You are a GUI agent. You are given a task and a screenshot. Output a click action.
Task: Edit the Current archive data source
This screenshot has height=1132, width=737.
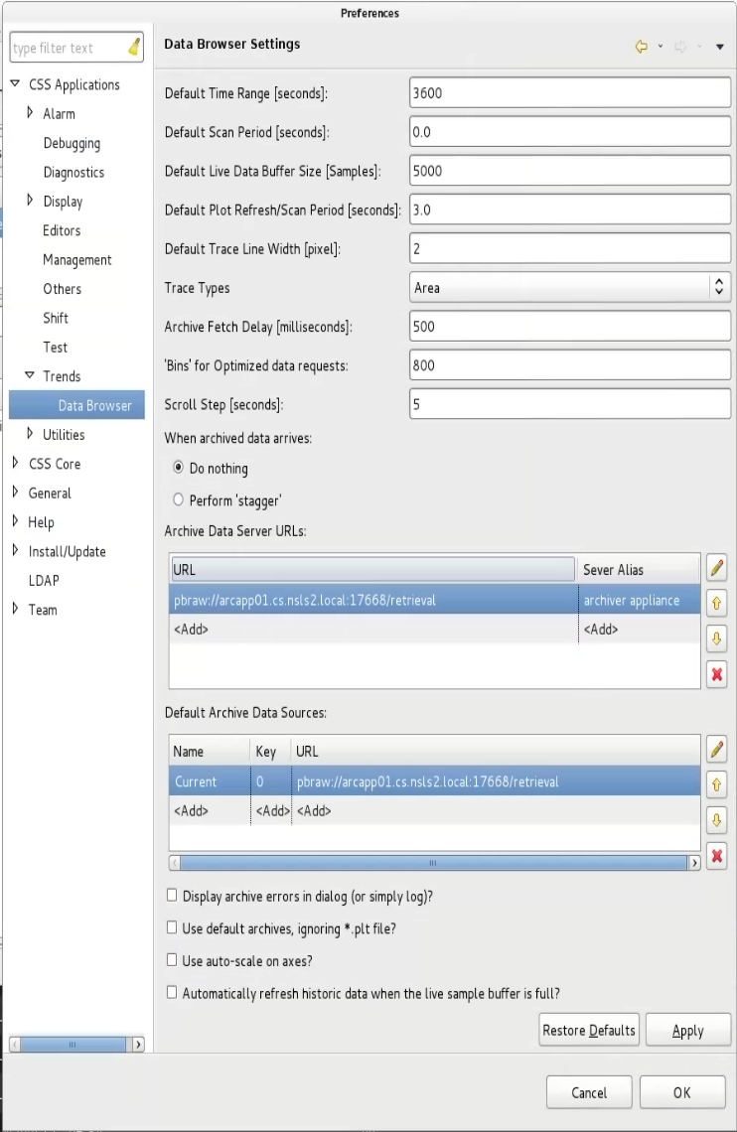coord(716,749)
